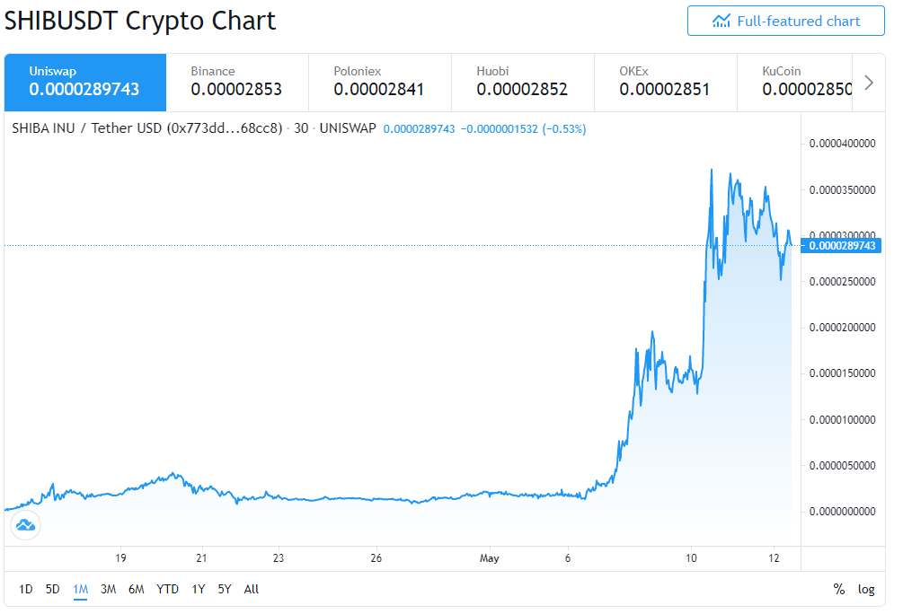
Task: Click the TradingView cloud logo icon
Action: pyautogui.click(x=26, y=525)
